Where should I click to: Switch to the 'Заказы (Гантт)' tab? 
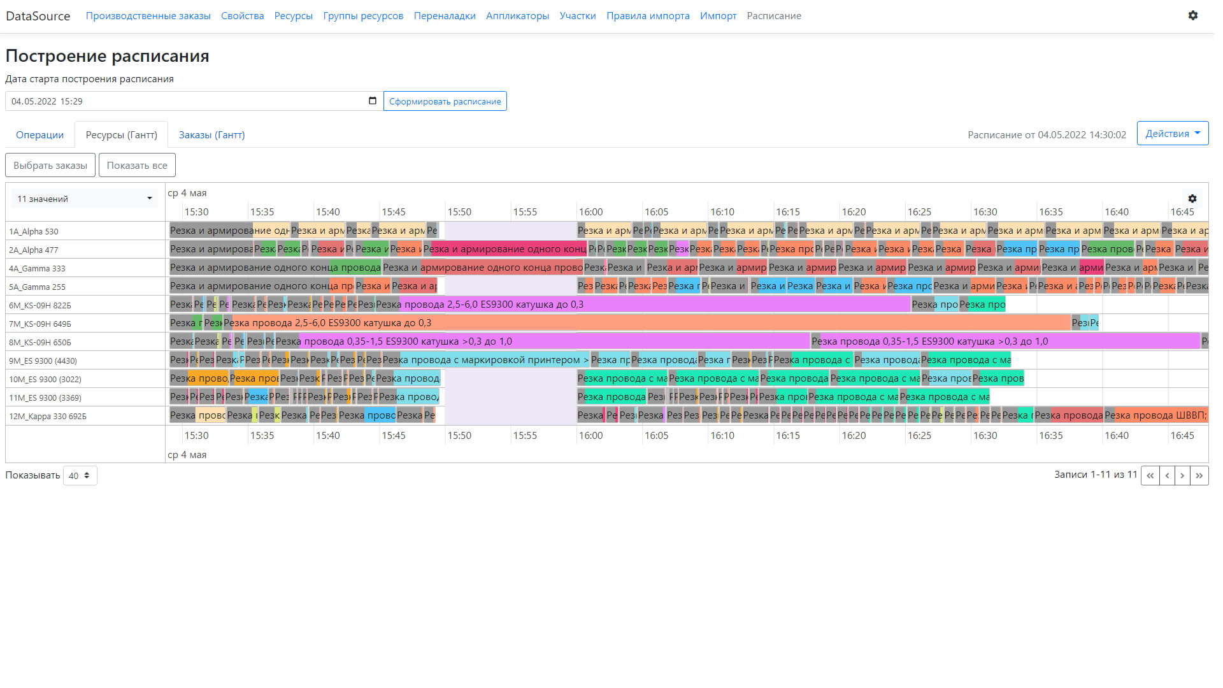pos(211,134)
